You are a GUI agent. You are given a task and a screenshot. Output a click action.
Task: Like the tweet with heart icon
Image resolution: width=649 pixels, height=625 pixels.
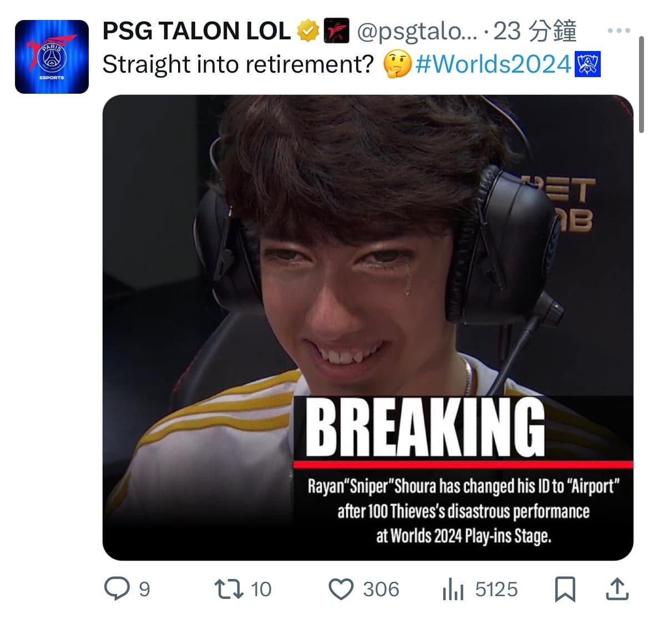point(341,589)
